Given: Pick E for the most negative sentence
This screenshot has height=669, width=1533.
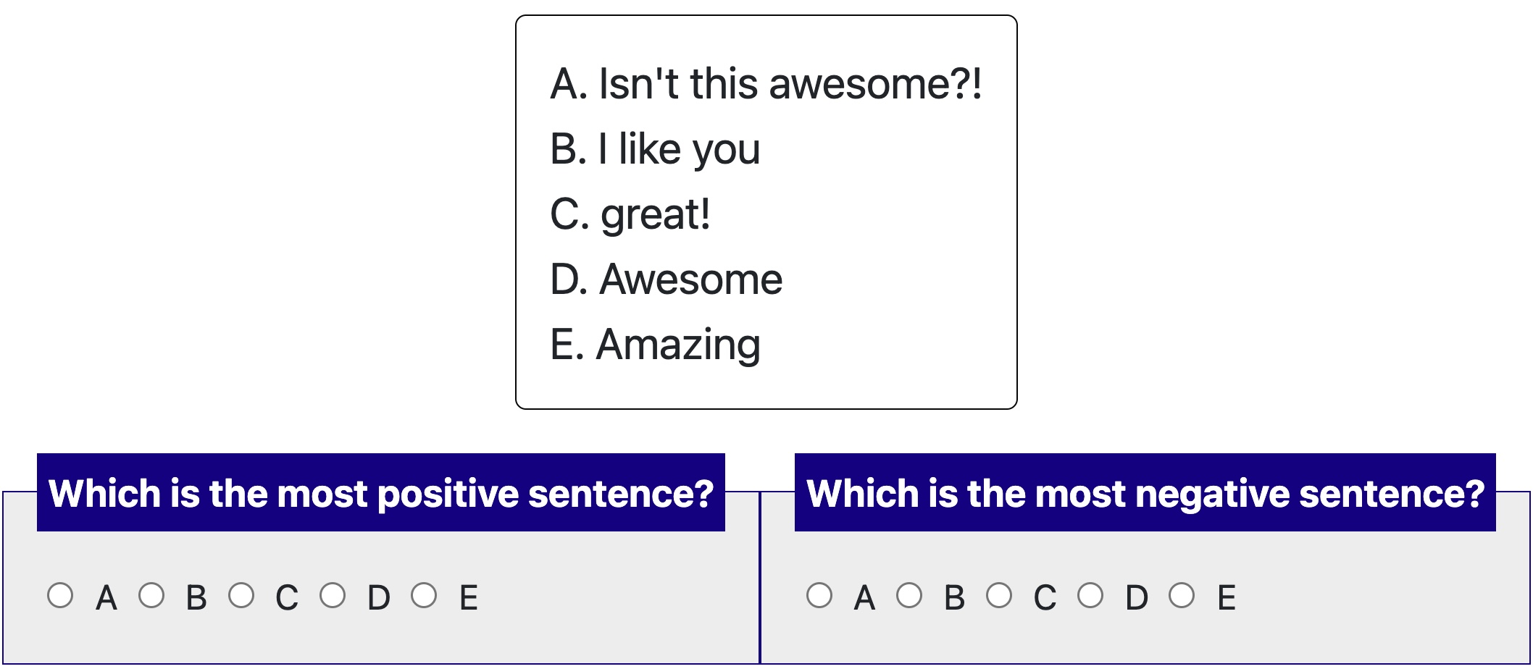Looking at the screenshot, I should (x=1182, y=595).
